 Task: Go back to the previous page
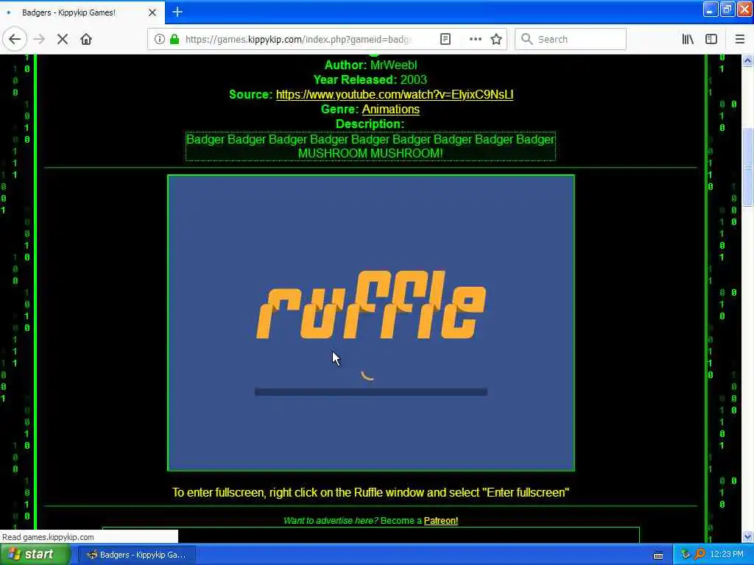pos(15,39)
